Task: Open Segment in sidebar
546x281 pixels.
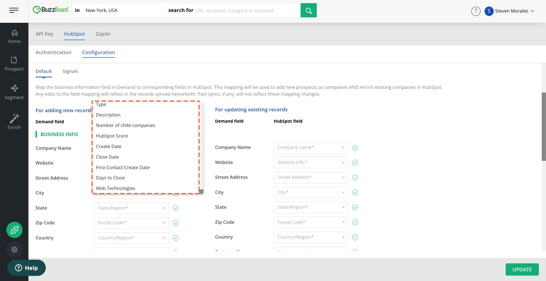Action: pyautogui.click(x=14, y=92)
